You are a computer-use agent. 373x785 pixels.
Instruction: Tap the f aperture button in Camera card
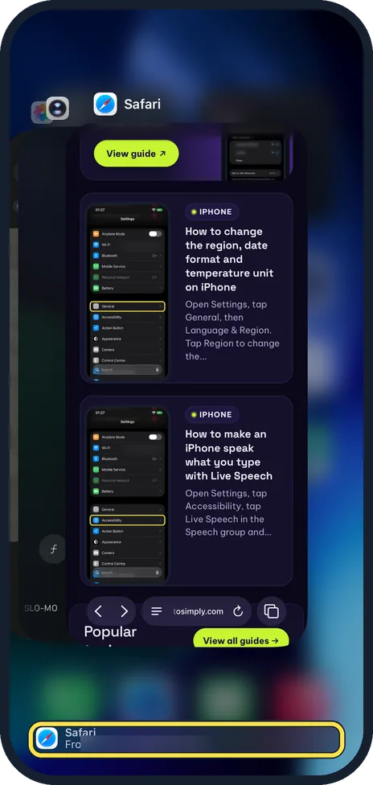point(53,549)
